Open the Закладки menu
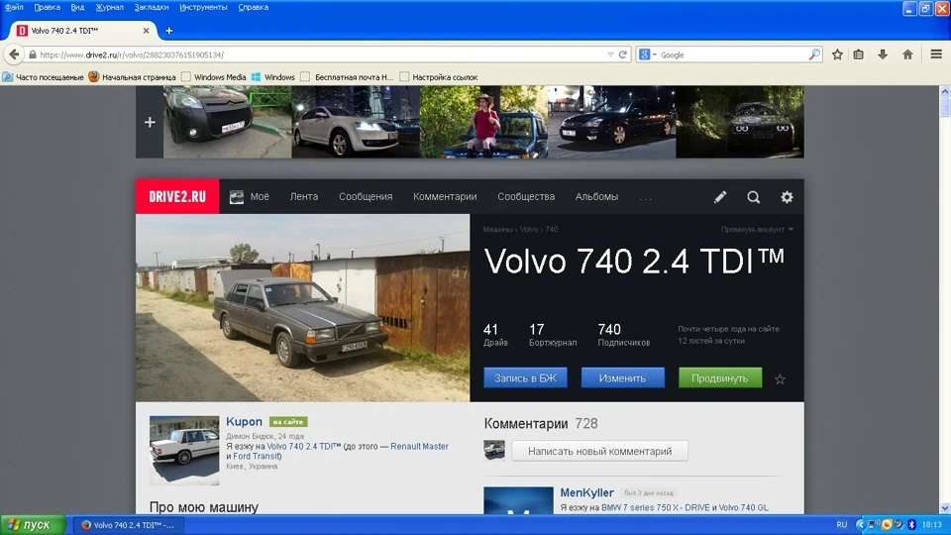The height and width of the screenshot is (535, 951). click(151, 7)
